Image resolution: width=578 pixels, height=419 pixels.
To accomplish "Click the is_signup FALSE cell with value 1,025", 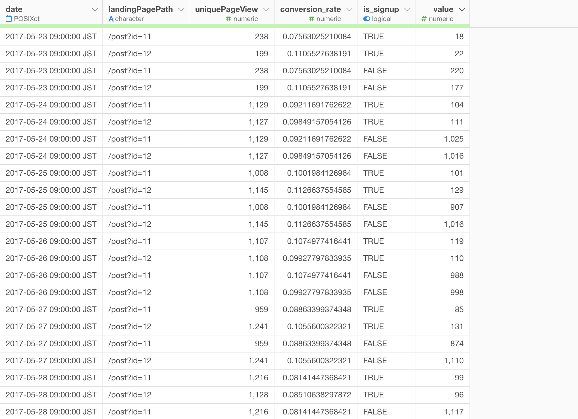I will [386, 139].
